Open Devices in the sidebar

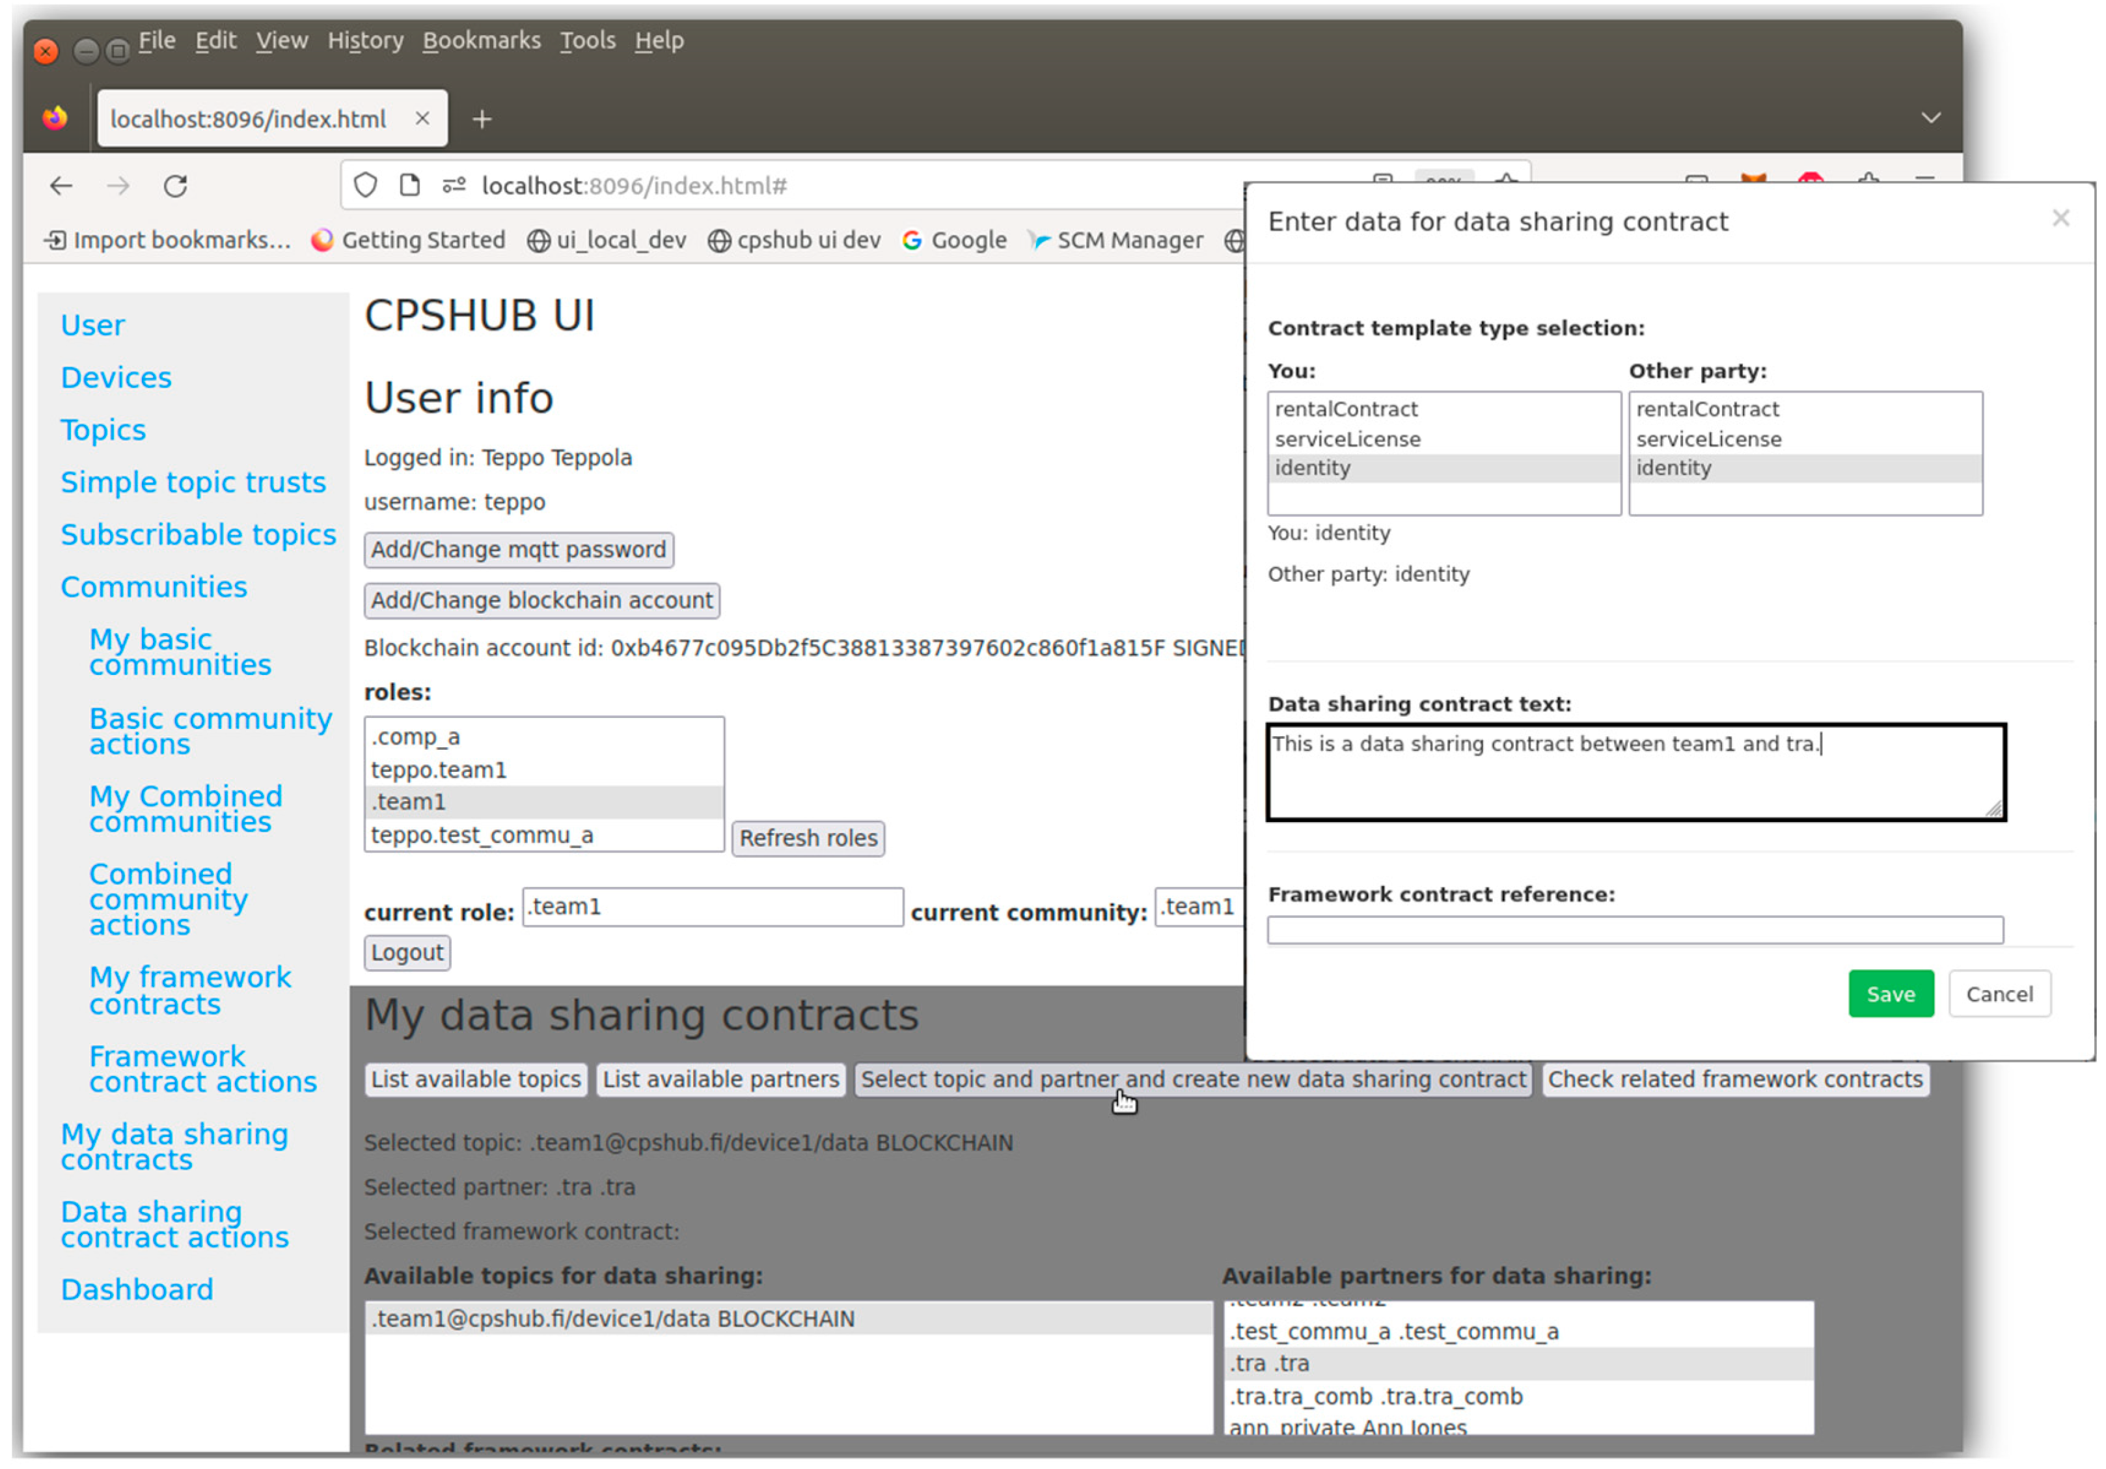pos(116,377)
